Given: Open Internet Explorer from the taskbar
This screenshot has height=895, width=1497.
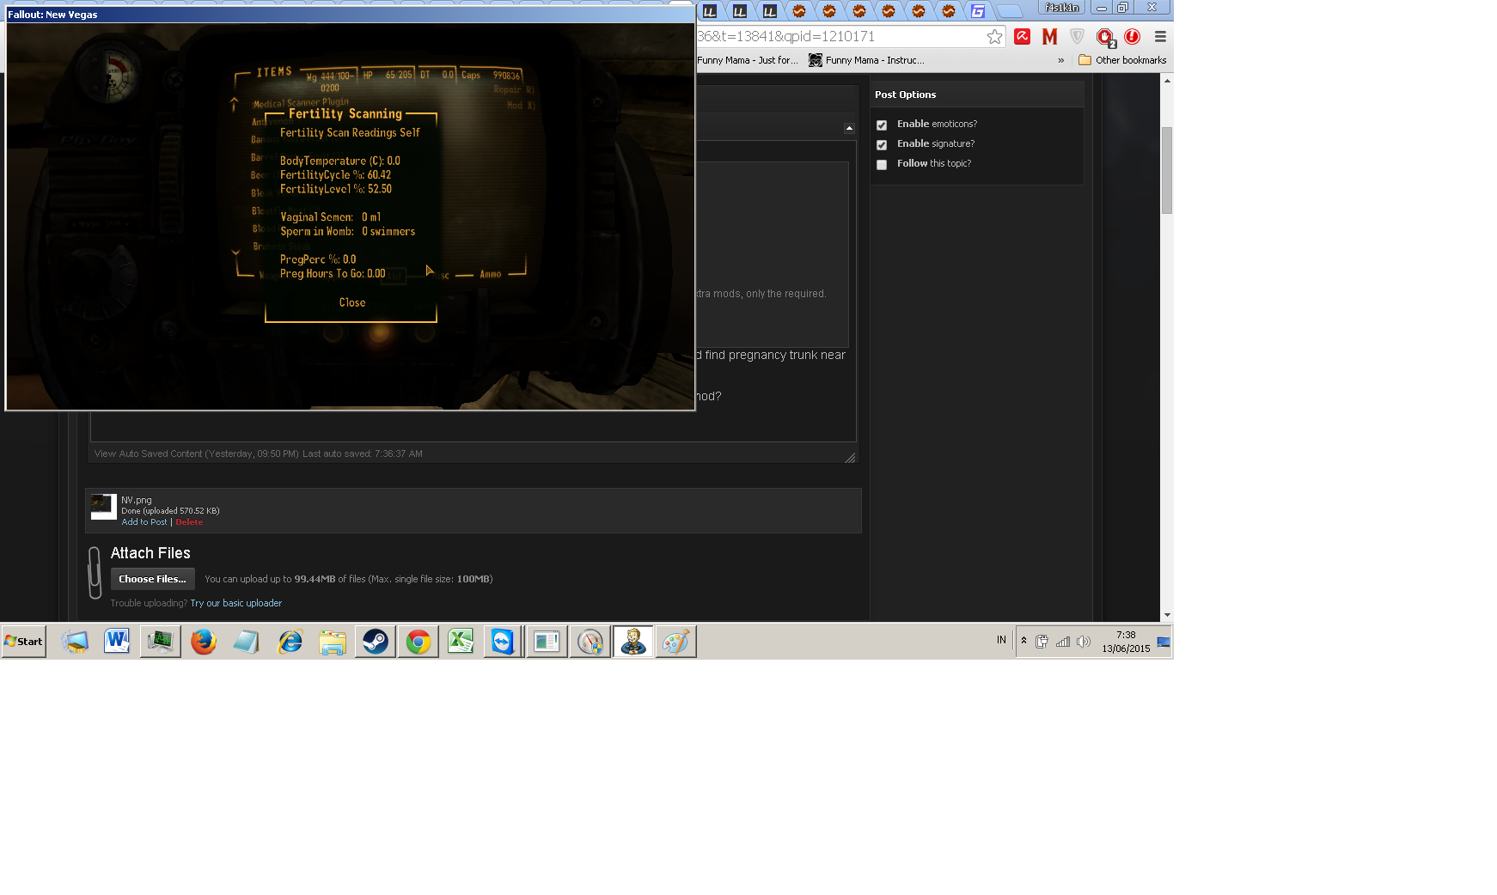Looking at the screenshot, I should pos(290,642).
